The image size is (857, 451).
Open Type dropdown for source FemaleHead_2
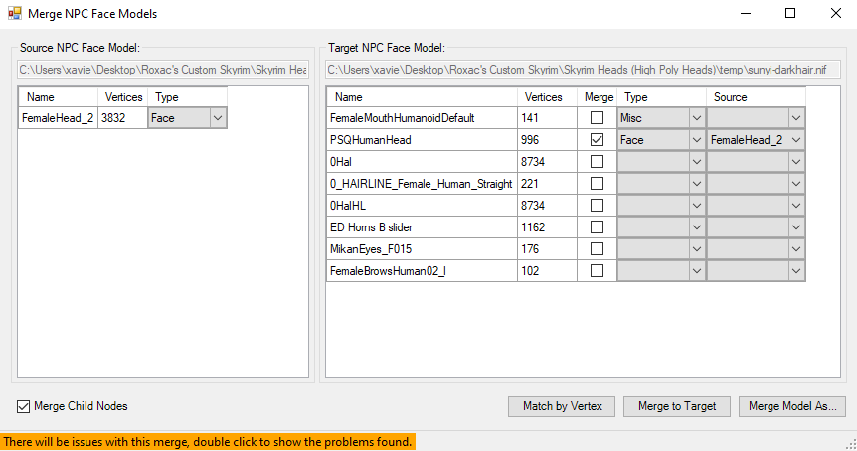pos(187,118)
